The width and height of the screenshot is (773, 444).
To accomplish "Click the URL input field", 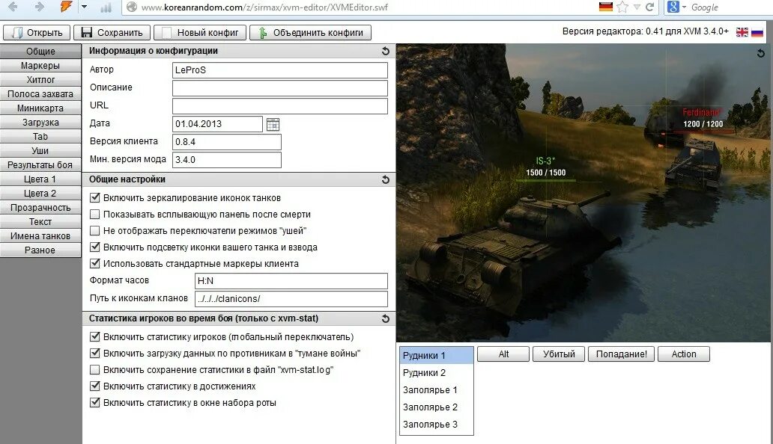I will click(x=280, y=106).
